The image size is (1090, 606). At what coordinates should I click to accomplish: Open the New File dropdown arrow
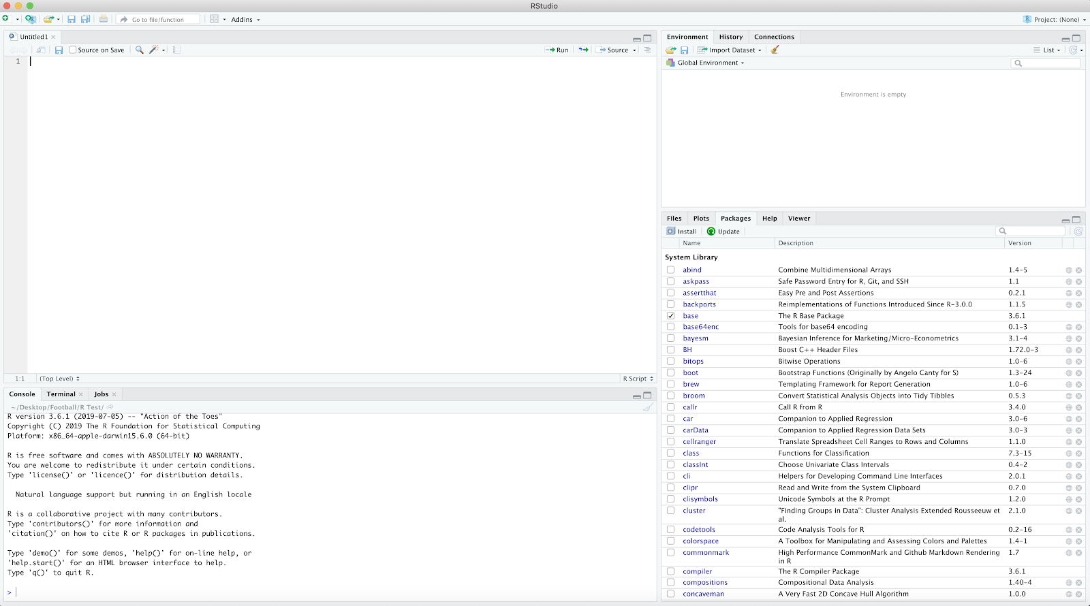(x=17, y=20)
